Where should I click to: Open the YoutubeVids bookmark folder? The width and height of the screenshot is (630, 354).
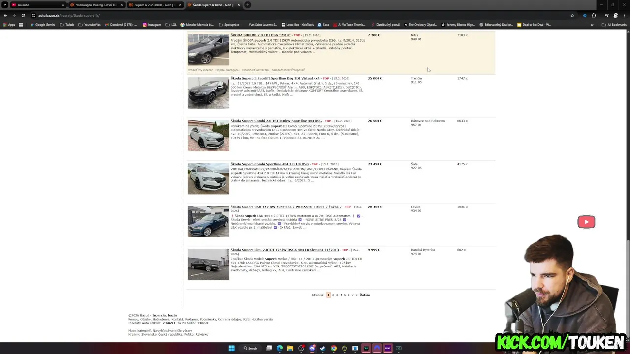[x=90, y=24]
